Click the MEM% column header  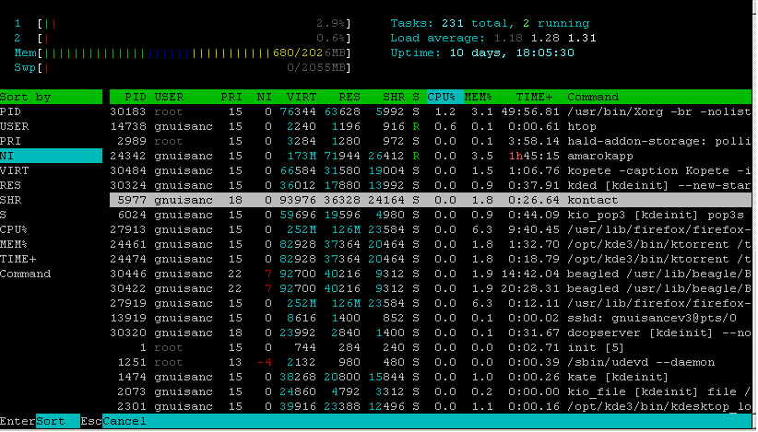coord(478,97)
